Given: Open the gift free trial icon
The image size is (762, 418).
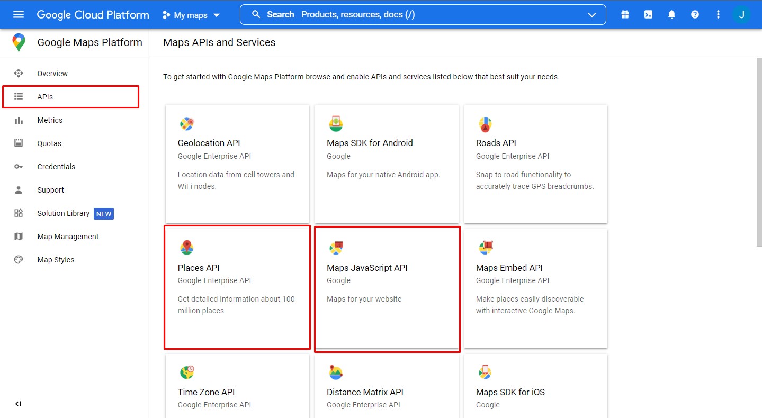Looking at the screenshot, I should click(x=625, y=15).
